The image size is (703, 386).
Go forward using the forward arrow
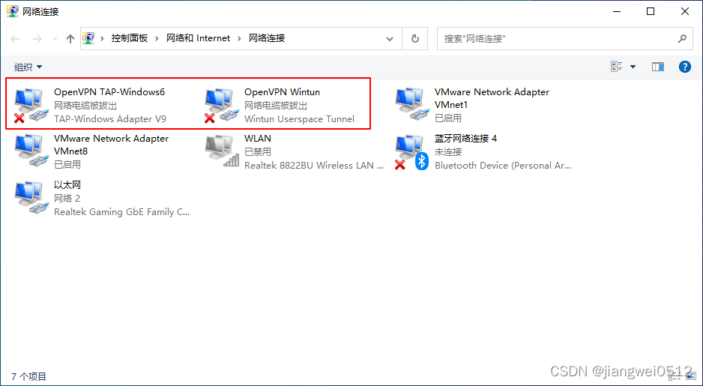coord(37,39)
